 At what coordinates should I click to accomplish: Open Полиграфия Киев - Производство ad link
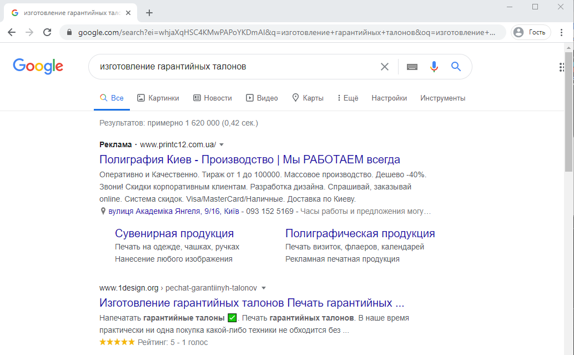pyautogui.click(x=250, y=159)
